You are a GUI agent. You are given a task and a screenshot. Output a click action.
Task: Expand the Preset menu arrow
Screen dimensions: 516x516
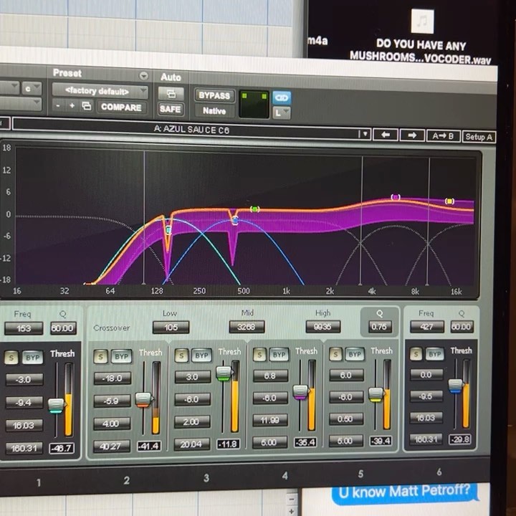[143, 75]
